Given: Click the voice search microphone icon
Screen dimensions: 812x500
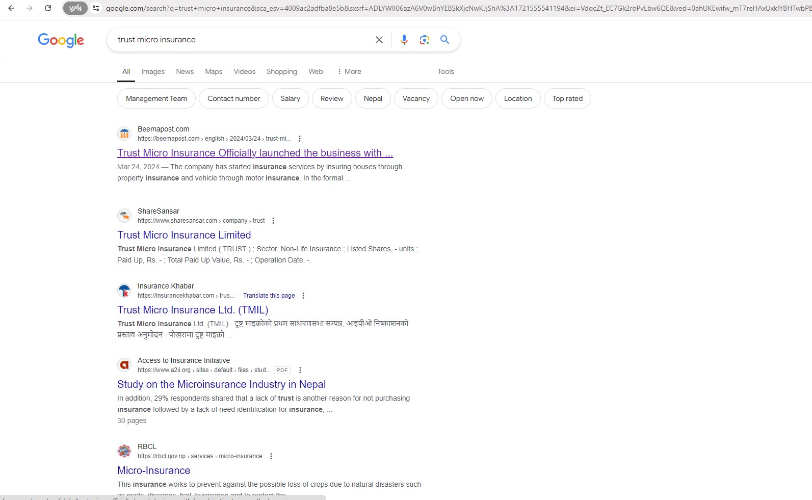Looking at the screenshot, I should 404,40.
